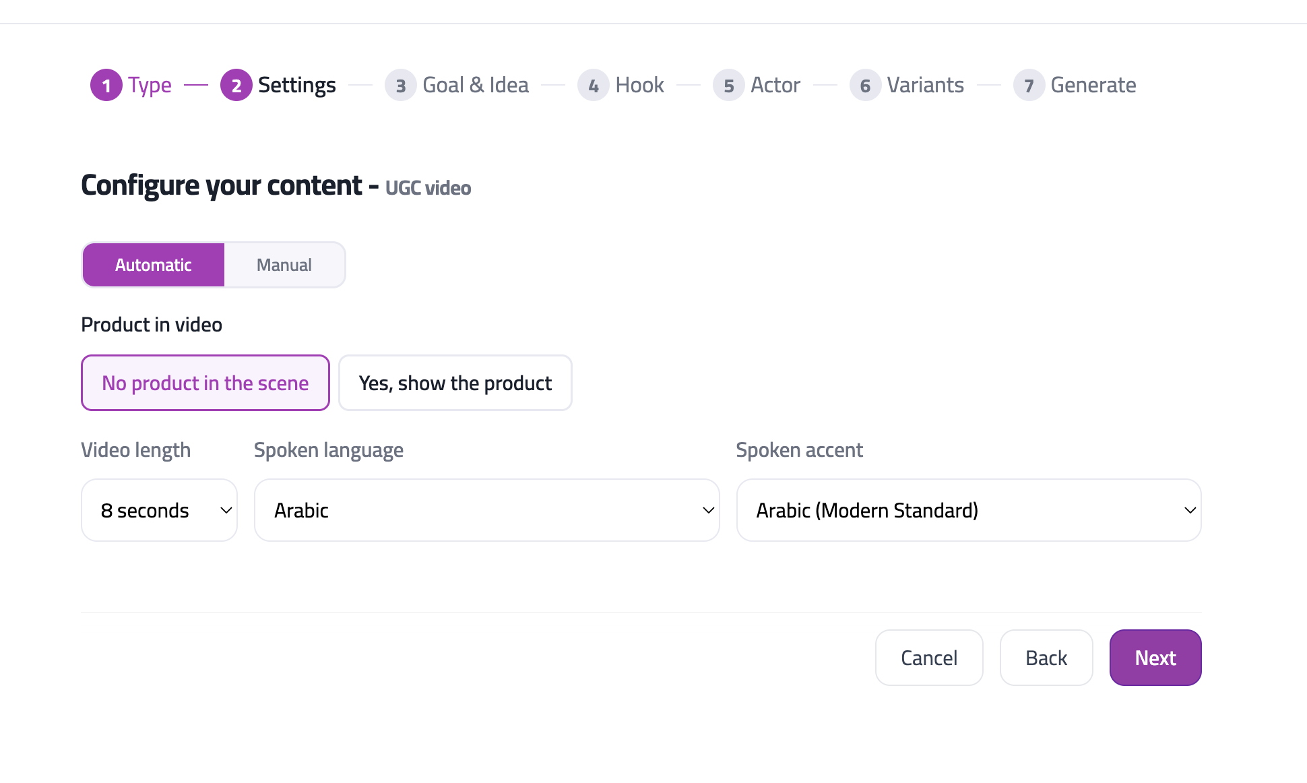Image resolution: width=1307 pixels, height=783 pixels.
Task: Enable Automatic configuration mode
Action: [x=153, y=264]
